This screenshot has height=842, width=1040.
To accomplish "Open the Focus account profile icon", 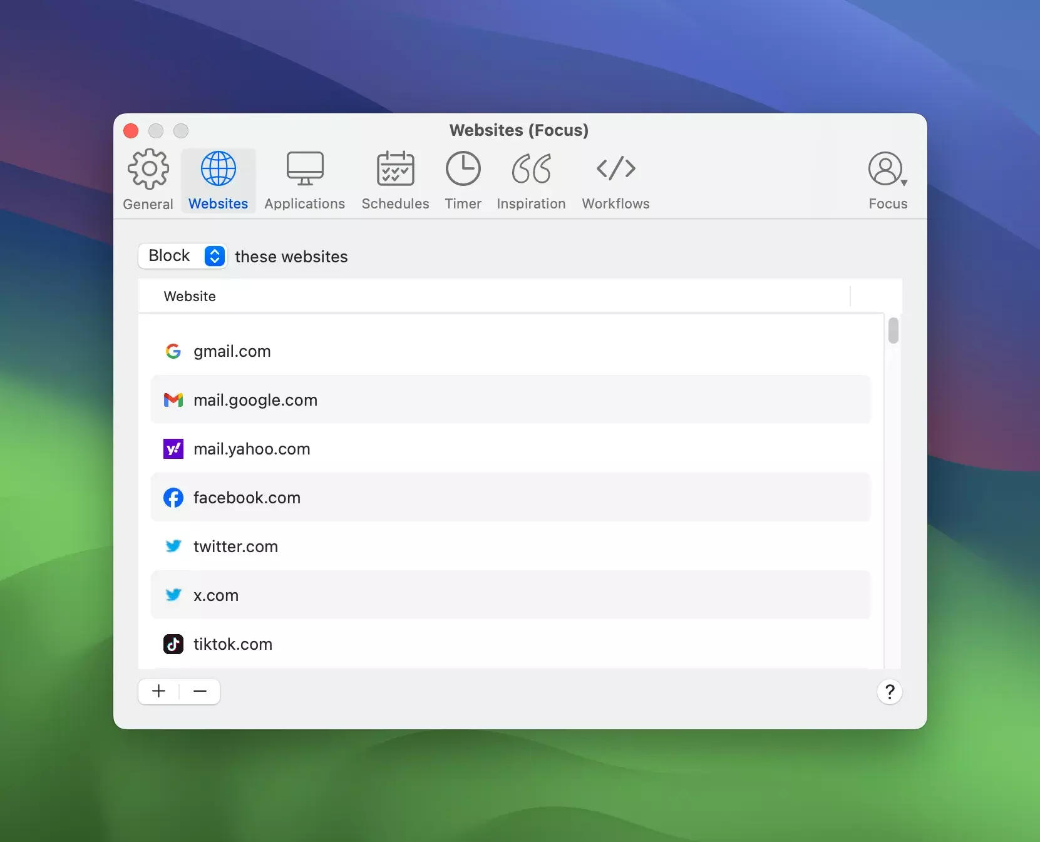I will 887,169.
